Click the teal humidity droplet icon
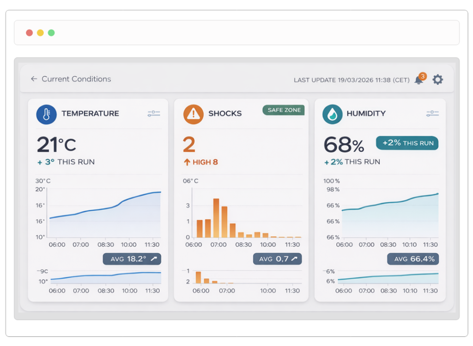This screenshot has width=473, height=346. 332,114
